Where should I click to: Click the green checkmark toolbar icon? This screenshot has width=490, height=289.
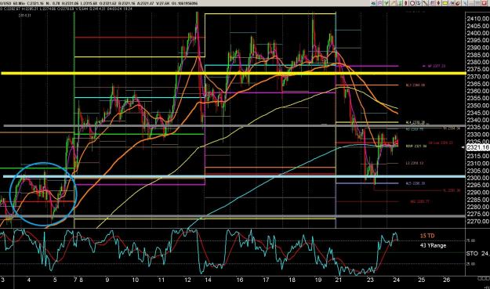(386, 3)
